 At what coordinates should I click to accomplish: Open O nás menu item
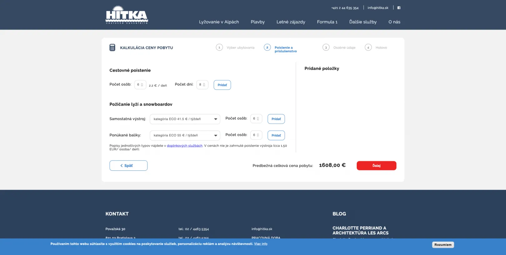394,22
